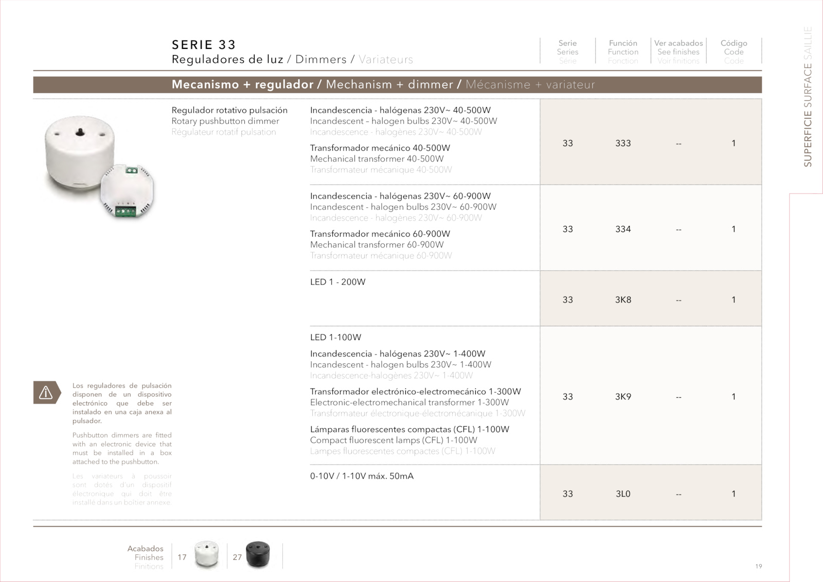823x582 pixels.
Task: Click the English 'Pushbutton dimmers are fitted' note
Action: (x=122, y=448)
